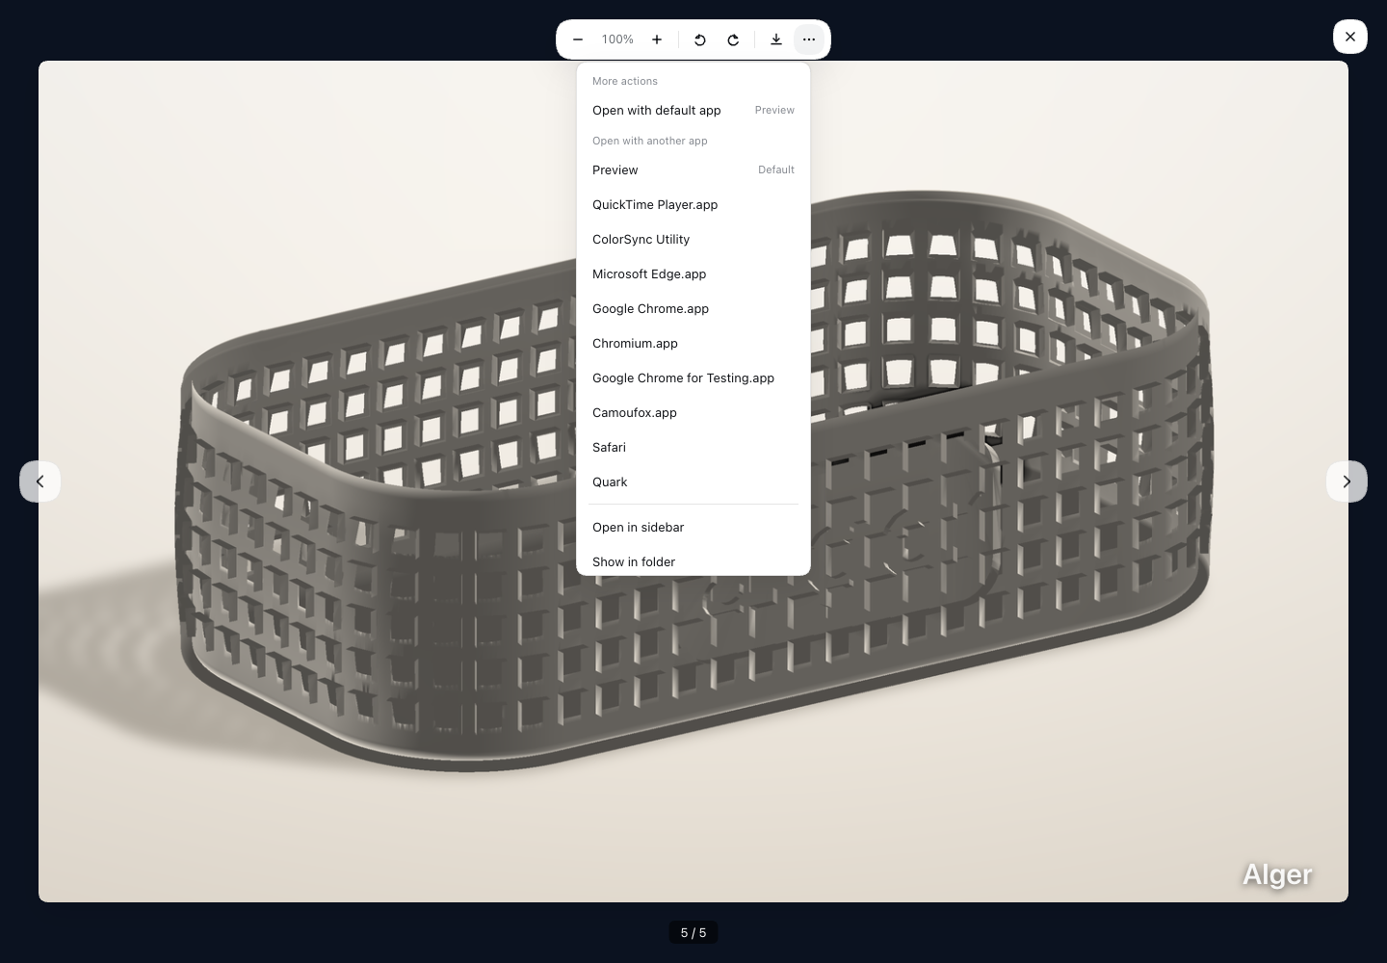Rotate image clockwise
The image size is (1387, 963).
pos(733,39)
